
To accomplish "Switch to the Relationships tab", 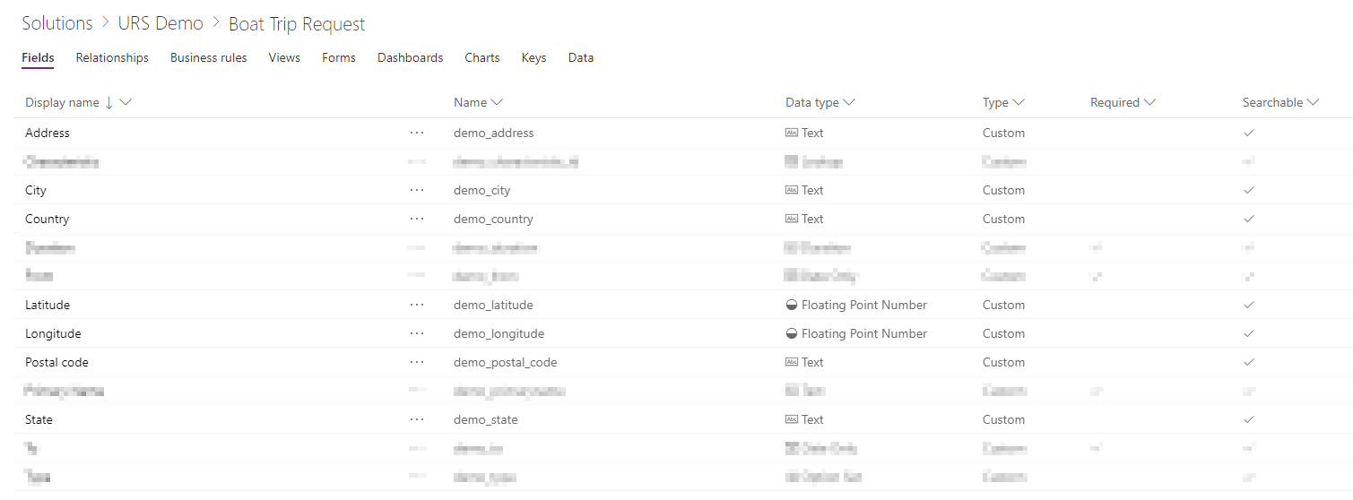I will tap(112, 57).
